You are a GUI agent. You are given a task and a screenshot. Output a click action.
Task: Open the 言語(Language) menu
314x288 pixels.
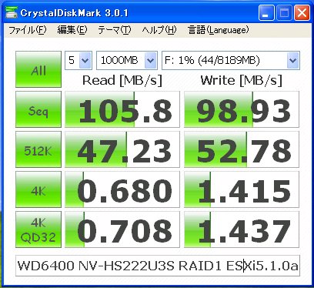pos(219,30)
